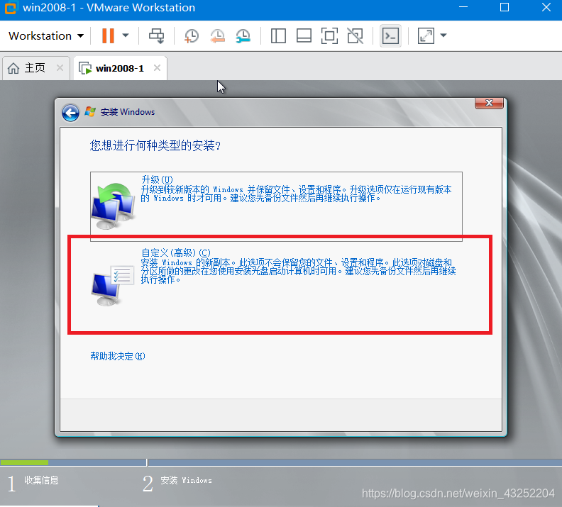Open the console view icon
The width and height of the screenshot is (562, 507).
pos(390,35)
